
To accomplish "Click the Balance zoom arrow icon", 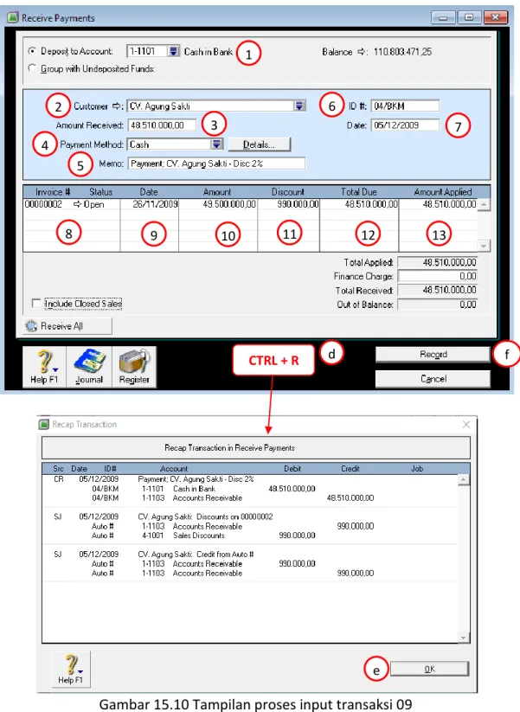I will tap(362, 52).
